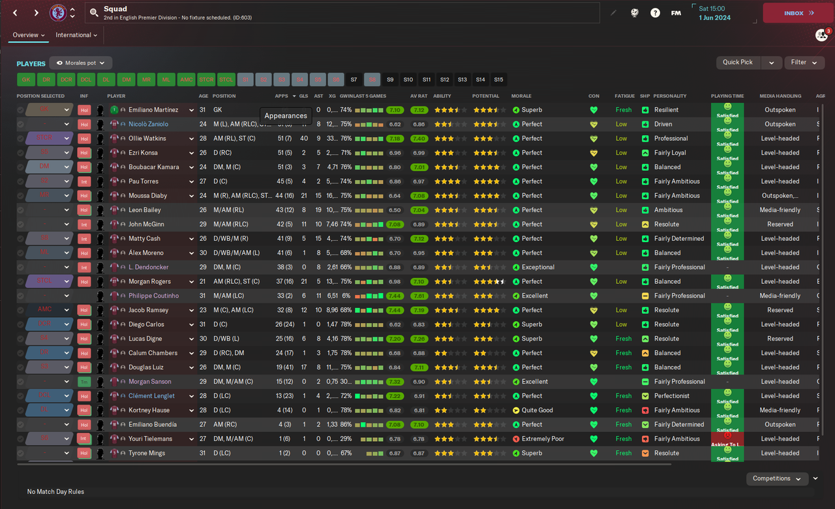Click the Squad search input field

pyautogui.click(x=342, y=13)
